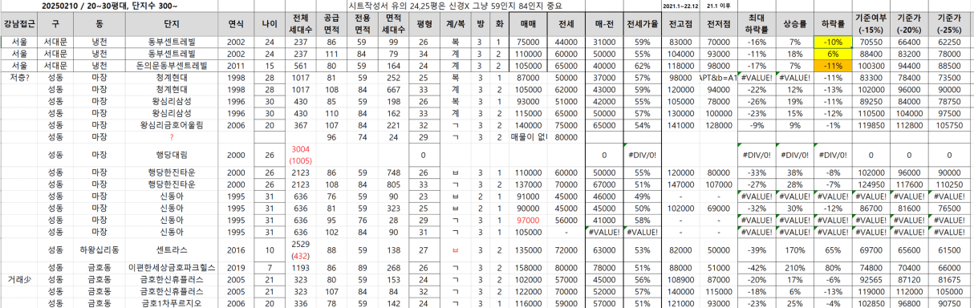Click the '80%' 하락률 cell
Image resolution: width=974 pixels, height=308 pixels.
click(833, 267)
